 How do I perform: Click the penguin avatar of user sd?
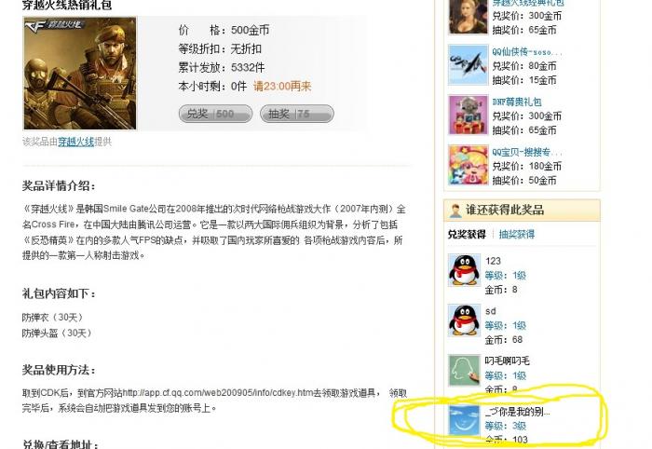point(465,320)
